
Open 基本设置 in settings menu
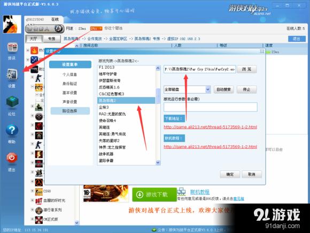(69, 93)
